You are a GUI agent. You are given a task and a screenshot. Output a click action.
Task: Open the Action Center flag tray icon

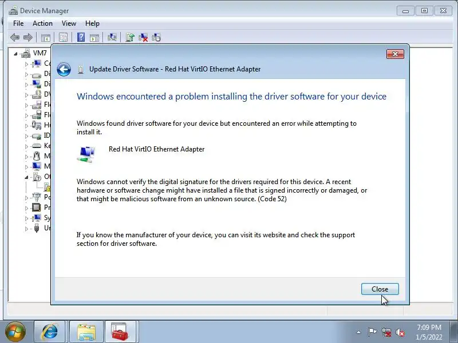point(373,332)
